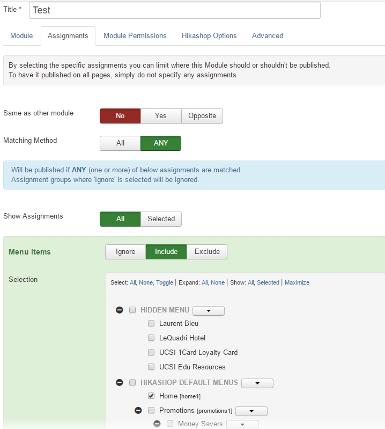Set Matching Method to All
Viewport: 385px width, 429px height.
(x=120, y=143)
